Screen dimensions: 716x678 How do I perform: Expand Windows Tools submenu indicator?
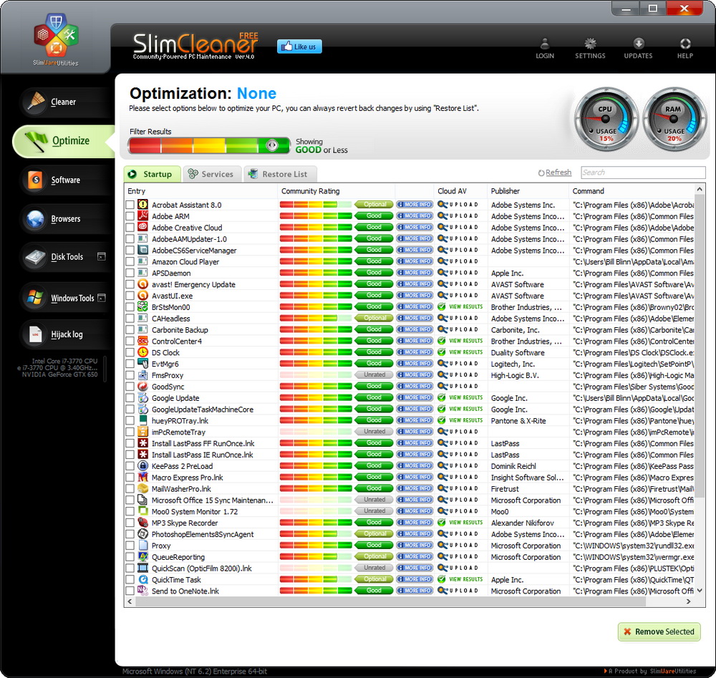click(102, 298)
